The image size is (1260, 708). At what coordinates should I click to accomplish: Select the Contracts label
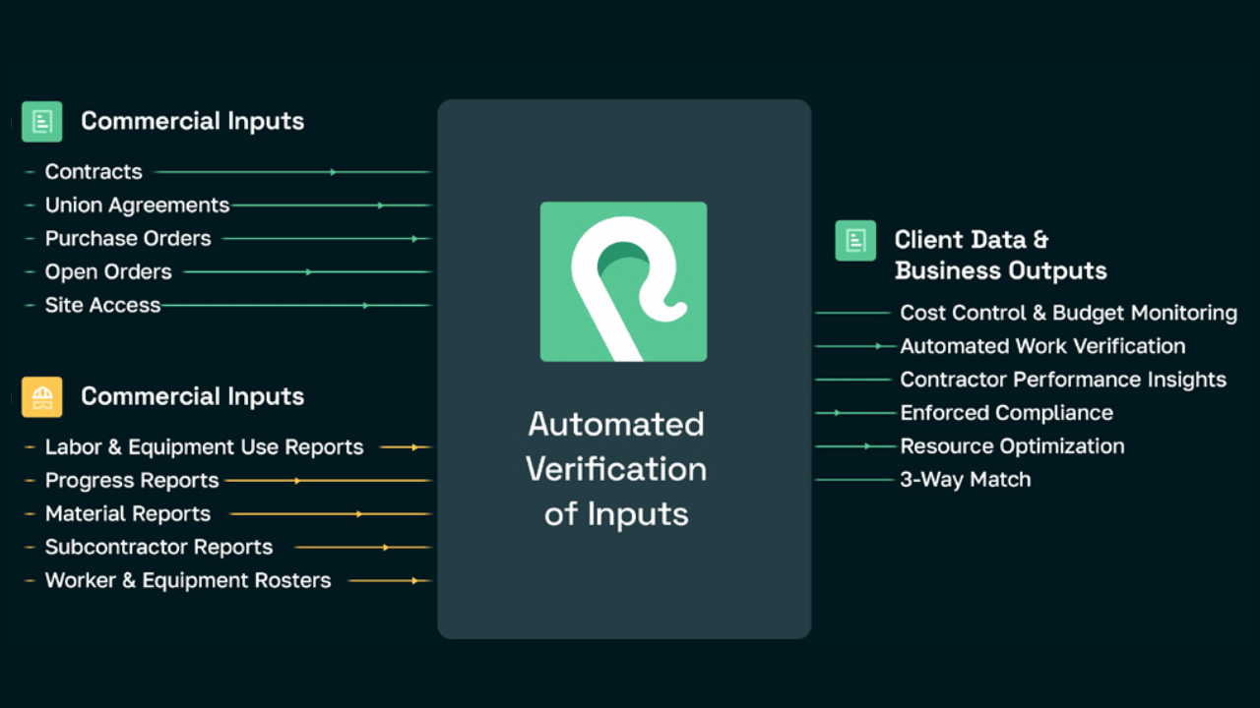coord(94,172)
